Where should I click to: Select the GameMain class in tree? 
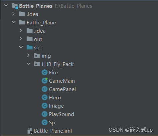[x=62, y=81]
